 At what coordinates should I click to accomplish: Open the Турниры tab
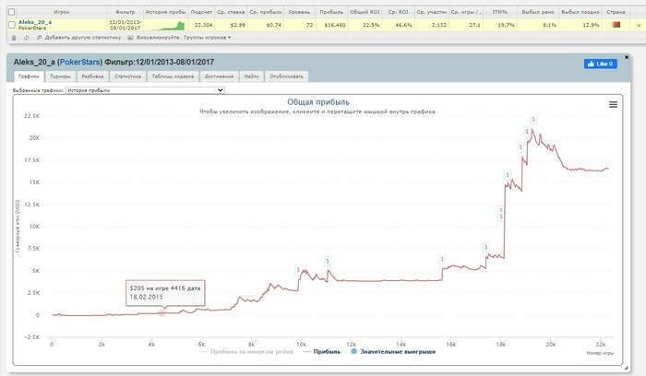click(60, 76)
